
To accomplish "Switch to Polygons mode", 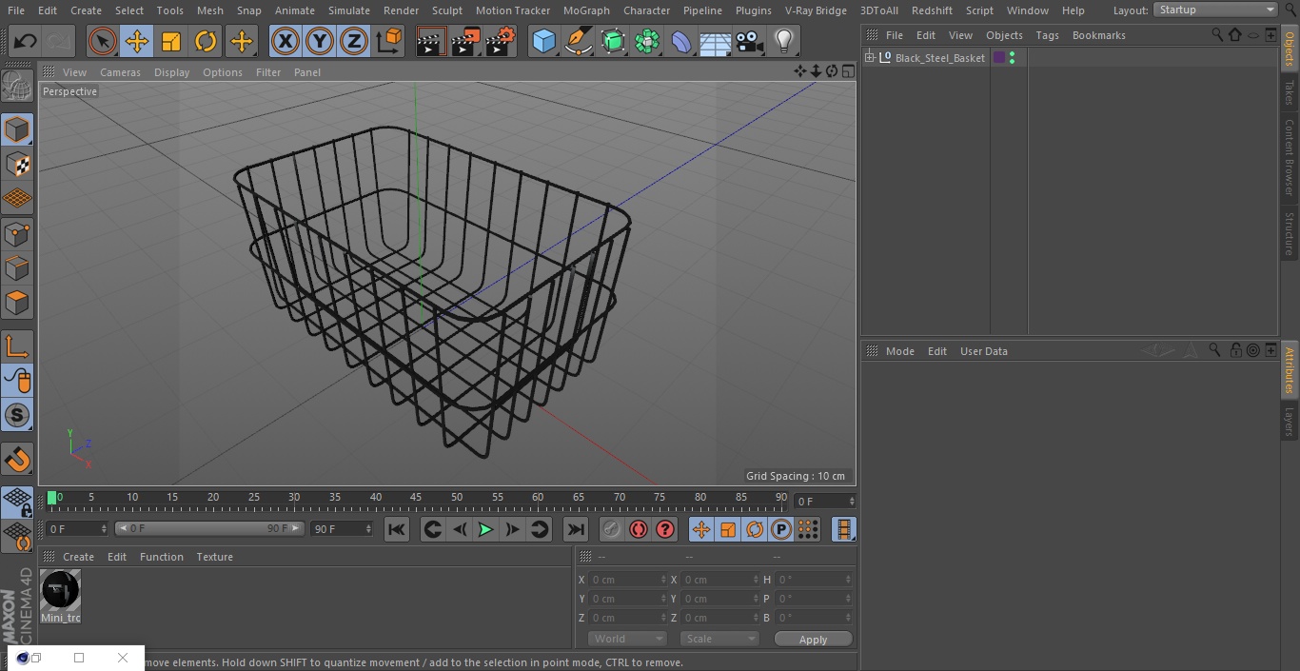I will pyautogui.click(x=17, y=304).
